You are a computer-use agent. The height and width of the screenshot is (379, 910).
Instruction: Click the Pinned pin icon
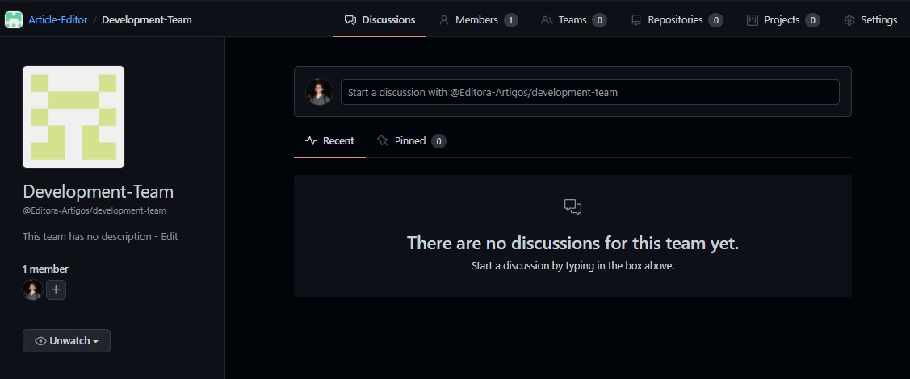click(x=383, y=141)
